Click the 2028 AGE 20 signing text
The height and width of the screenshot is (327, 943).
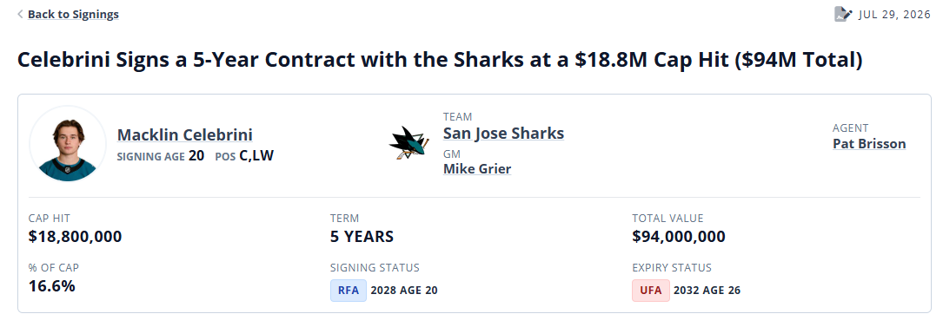pyautogui.click(x=404, y=291)
